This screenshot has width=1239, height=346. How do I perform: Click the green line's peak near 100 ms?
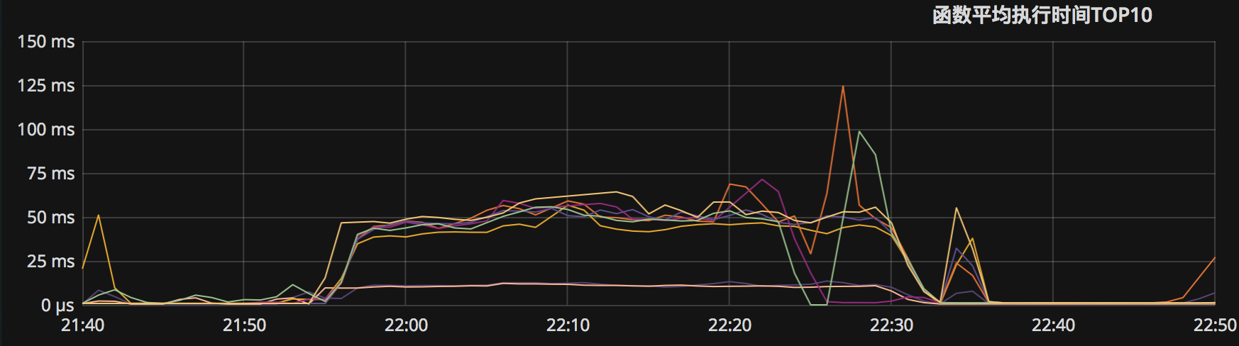(859, 132)
